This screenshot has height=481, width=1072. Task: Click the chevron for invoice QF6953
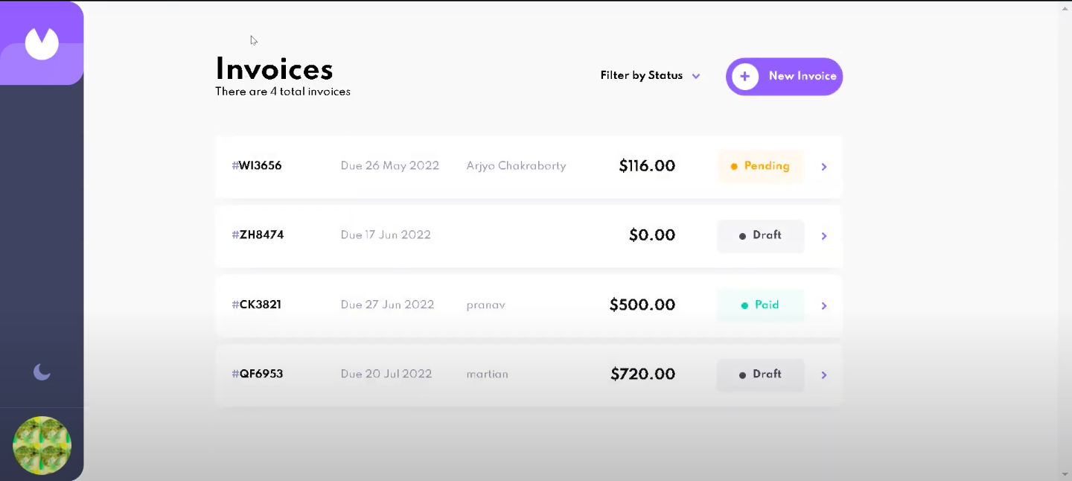click(824, 375)
